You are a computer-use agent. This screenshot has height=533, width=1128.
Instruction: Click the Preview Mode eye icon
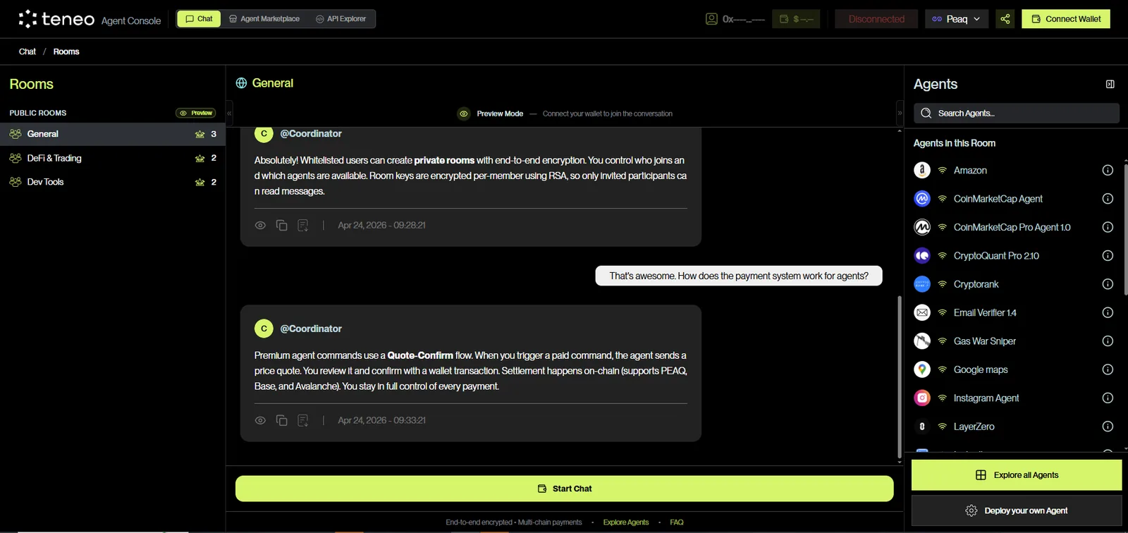click(464, 114)
